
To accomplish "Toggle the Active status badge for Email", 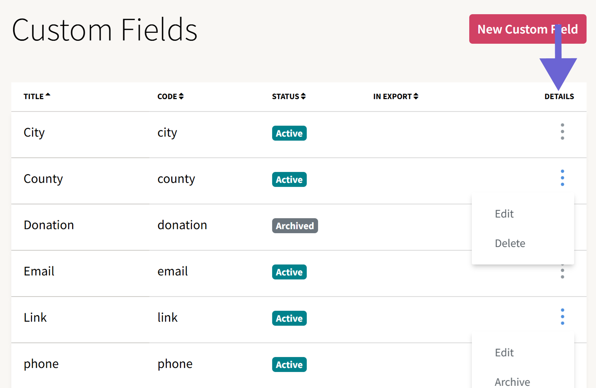I will point(289,272).
